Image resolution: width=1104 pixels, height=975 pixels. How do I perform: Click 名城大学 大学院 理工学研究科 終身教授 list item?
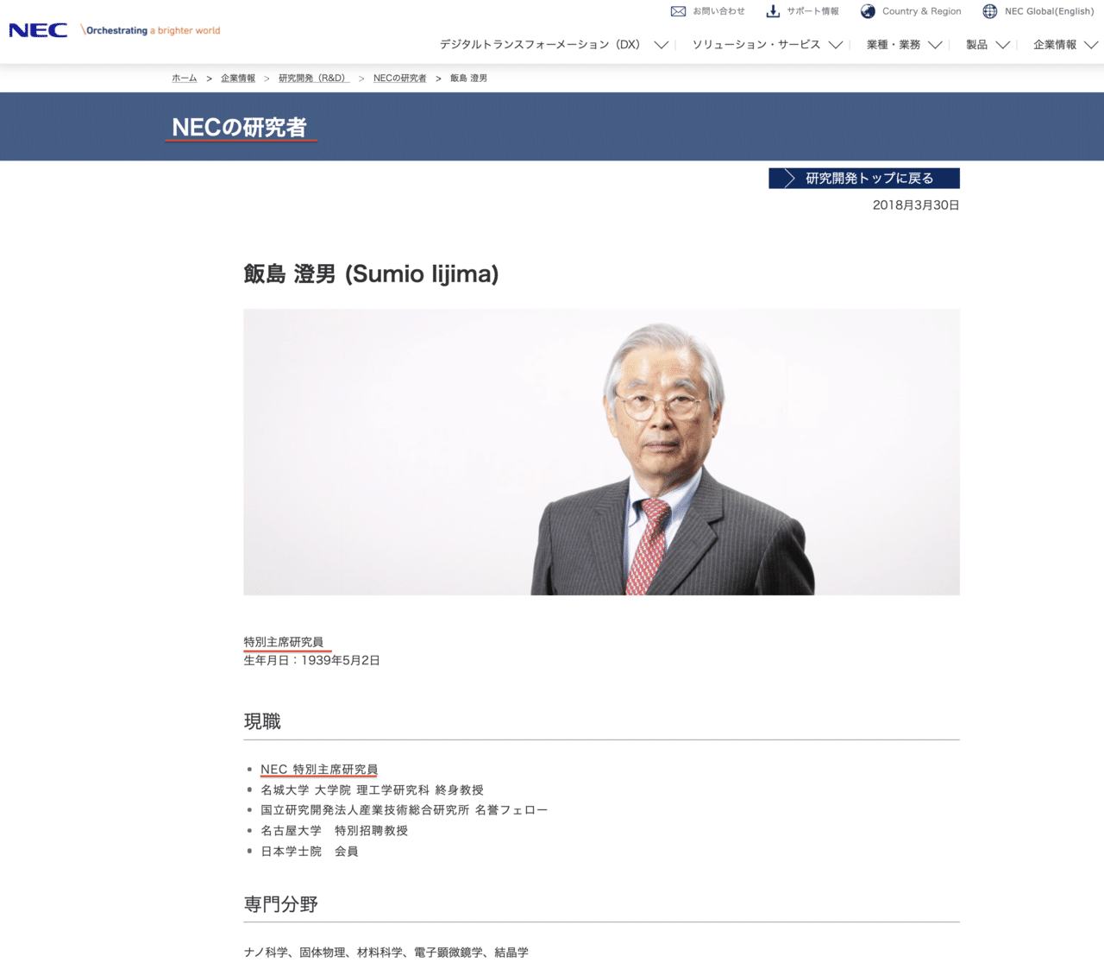[x=372, y=790]
